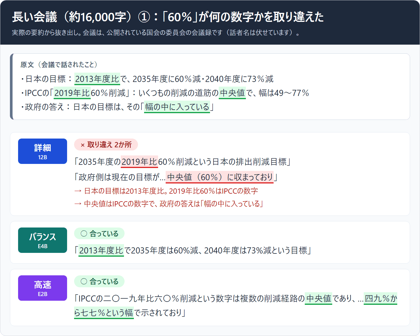Click red-highlighted 中央値（60％）に収まっており phrase
Screen dimensions: 420x336
220,177
